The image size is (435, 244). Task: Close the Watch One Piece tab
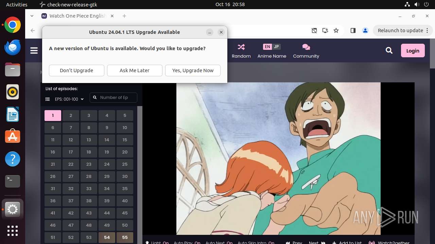pos(112,16)
